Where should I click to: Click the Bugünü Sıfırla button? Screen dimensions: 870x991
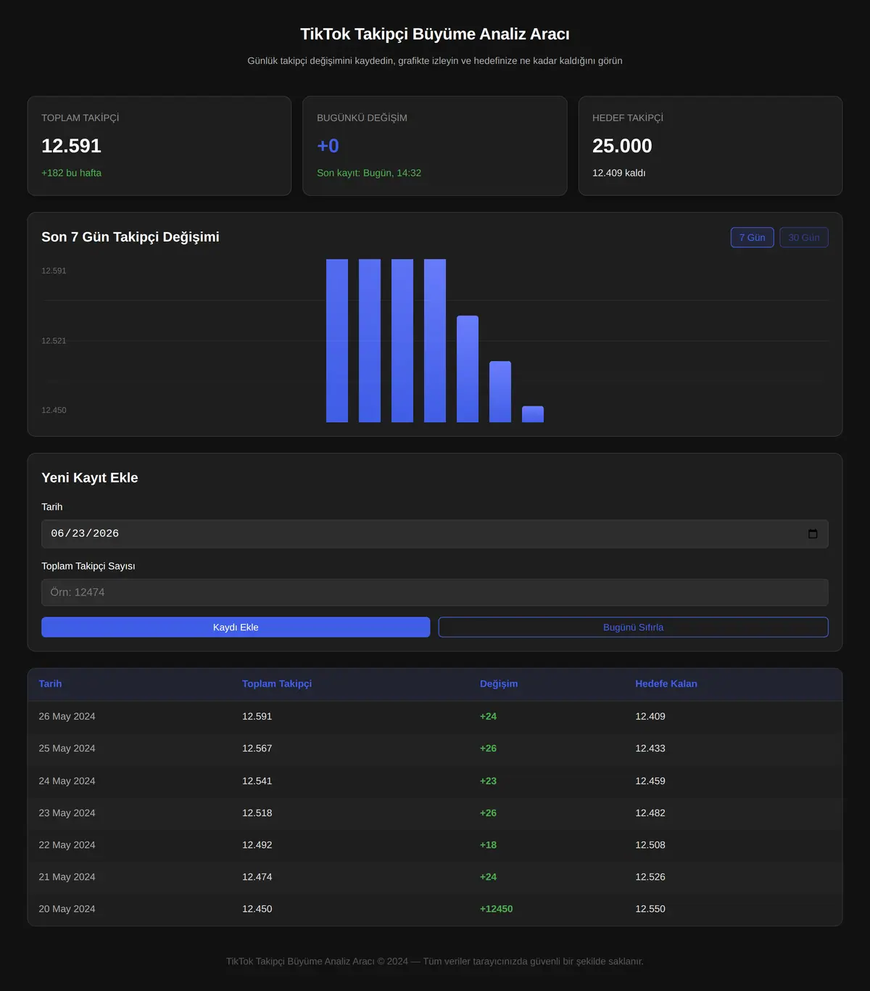pos(634,628)
